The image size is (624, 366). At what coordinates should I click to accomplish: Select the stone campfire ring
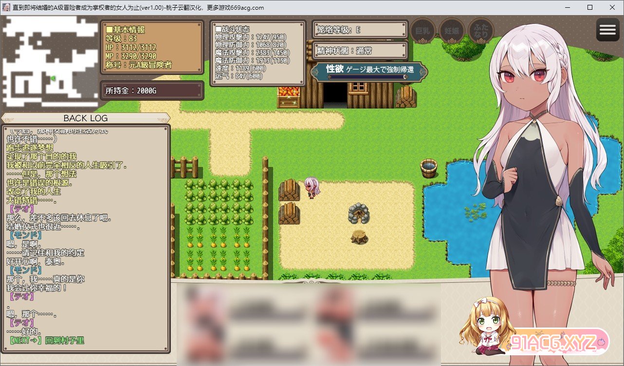click(x=360, y=213)
